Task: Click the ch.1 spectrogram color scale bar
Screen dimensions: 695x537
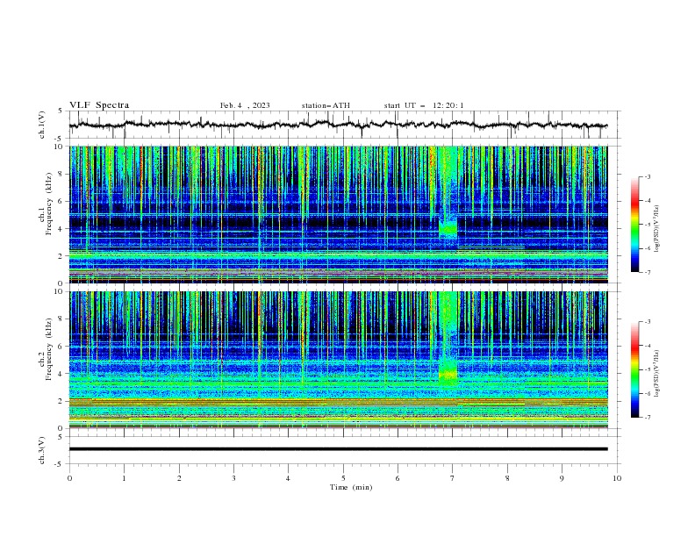Action: pos(634,225)
